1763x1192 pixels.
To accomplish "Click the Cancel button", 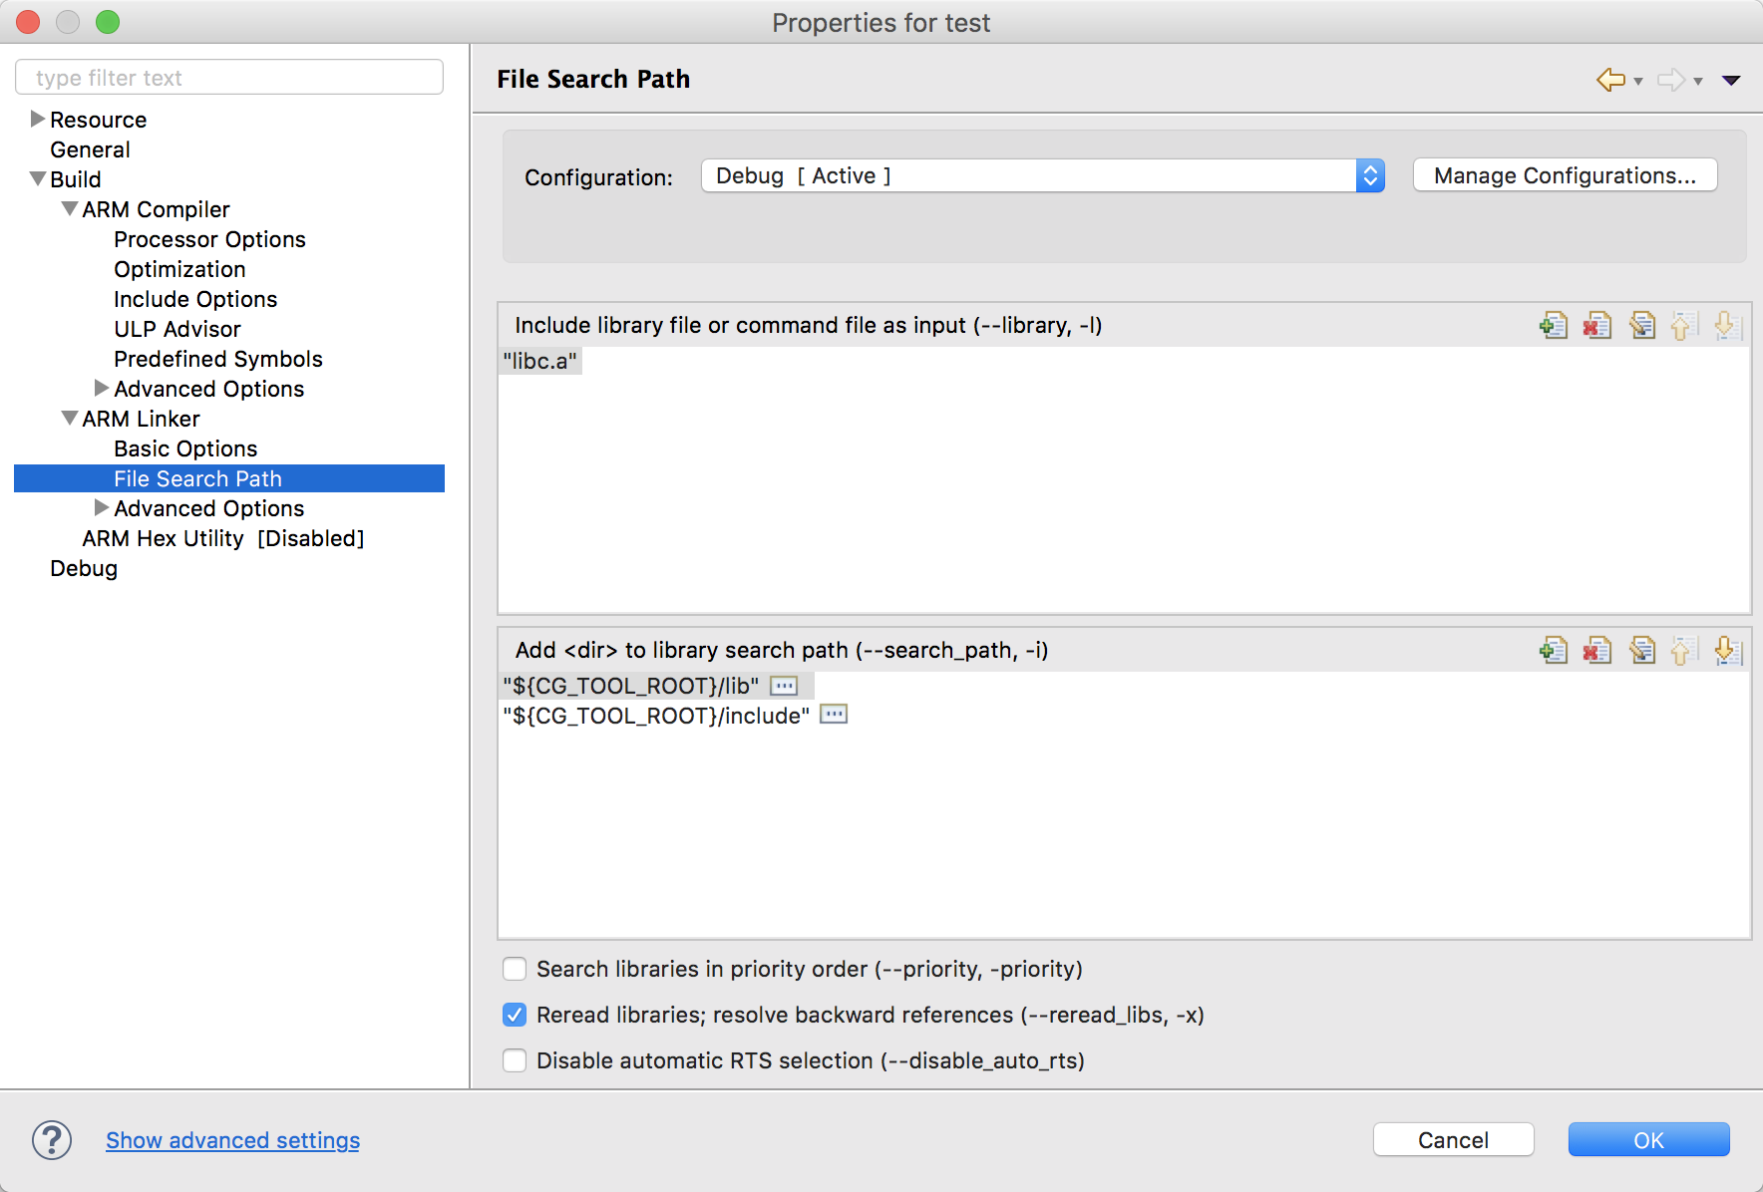I will pos(1453,1140).
